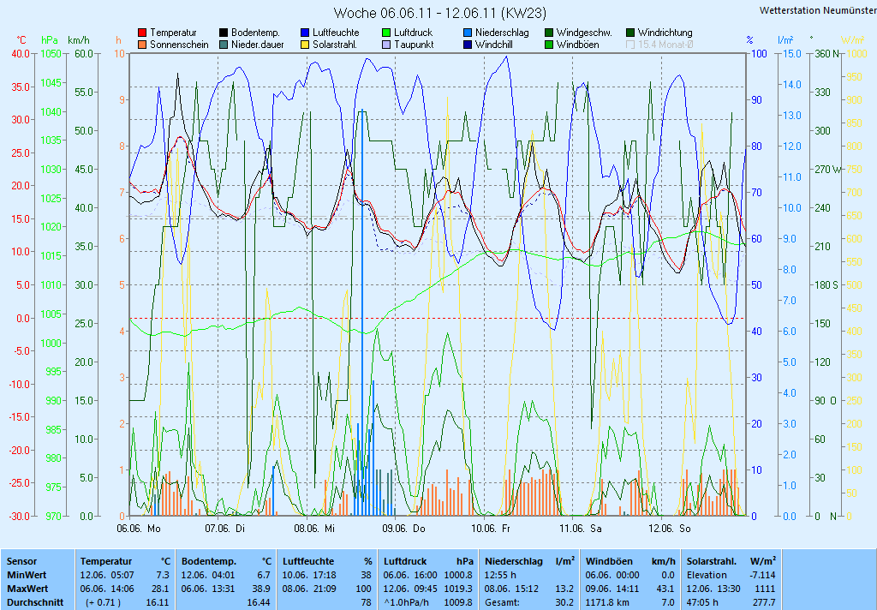Select the sunshine total 47:05 h
This screenshot has width=877, height=610.
(x=702, y=603)
